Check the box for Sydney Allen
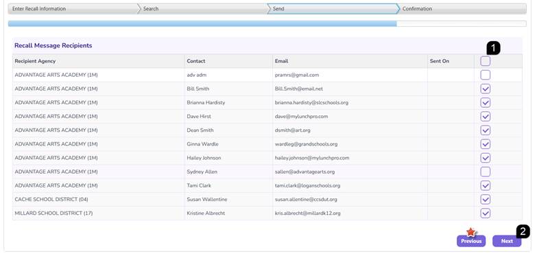 coord(485,172)
